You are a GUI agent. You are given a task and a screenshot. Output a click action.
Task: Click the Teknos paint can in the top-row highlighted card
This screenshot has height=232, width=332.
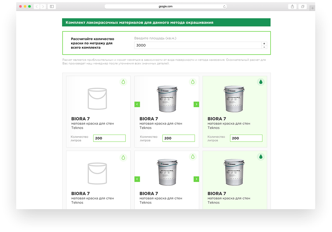tap(234, 99)
